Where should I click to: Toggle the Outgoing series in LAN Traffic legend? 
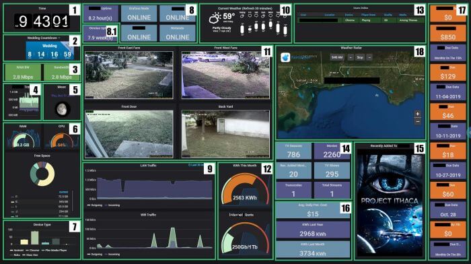(95, 205)
